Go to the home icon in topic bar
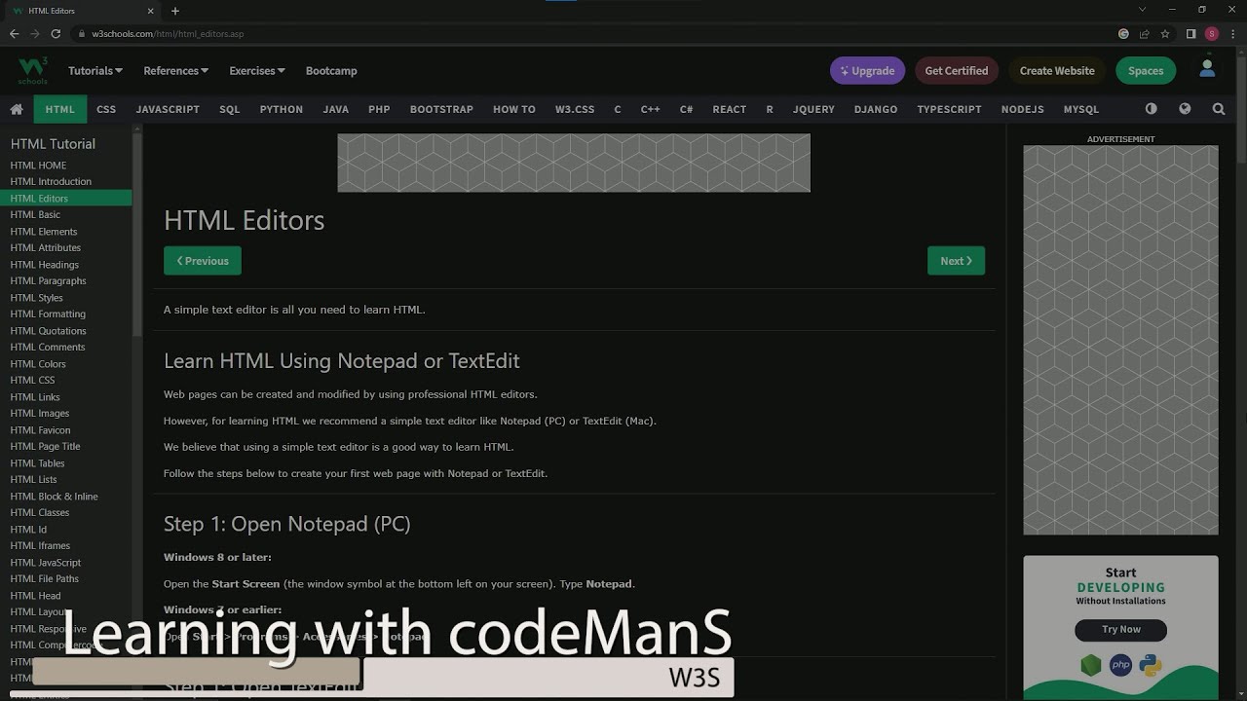 click(17, 109)
